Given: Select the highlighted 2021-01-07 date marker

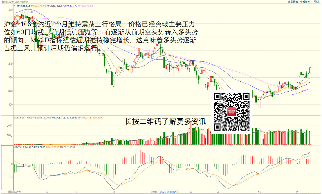Looking at the screenshot, I should pyautogui.click(x=169, y=192).
